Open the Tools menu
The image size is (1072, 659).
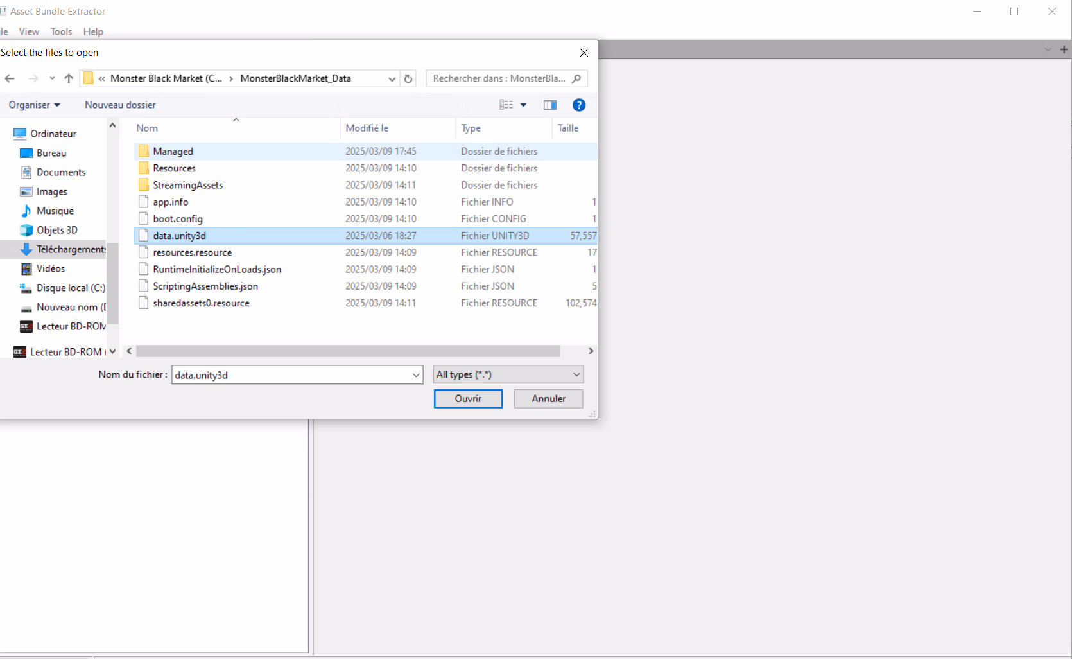(61, 31)
